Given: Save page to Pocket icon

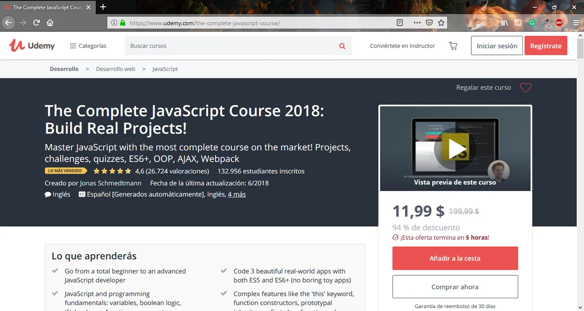Looking at the screenshot, I should pos(429,22).
